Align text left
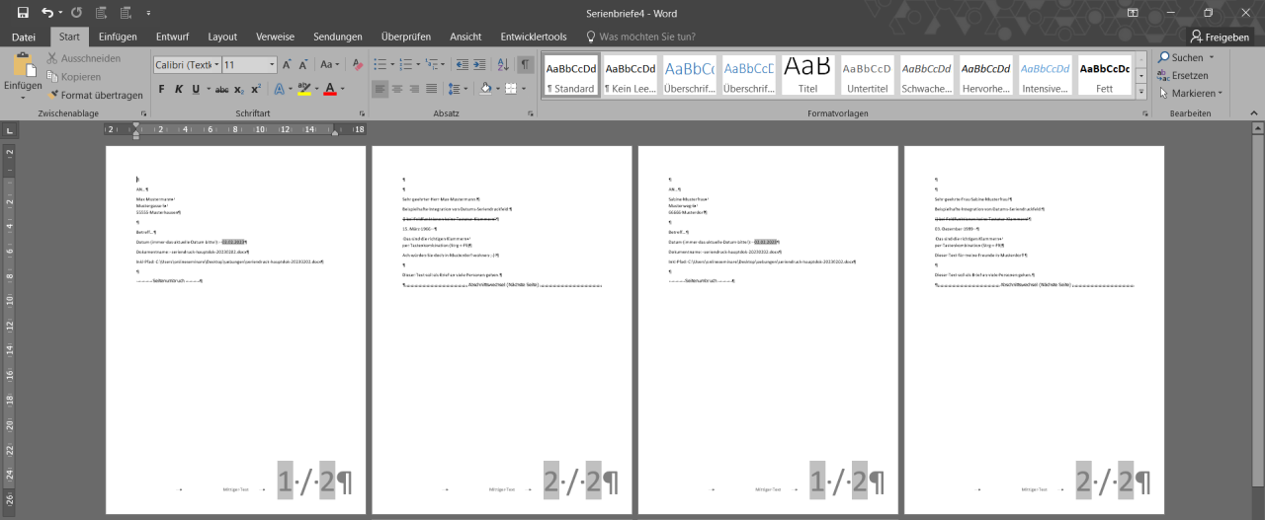Image resolution: width=1265 pixels, height=520 pixels. tap(380, 89)
